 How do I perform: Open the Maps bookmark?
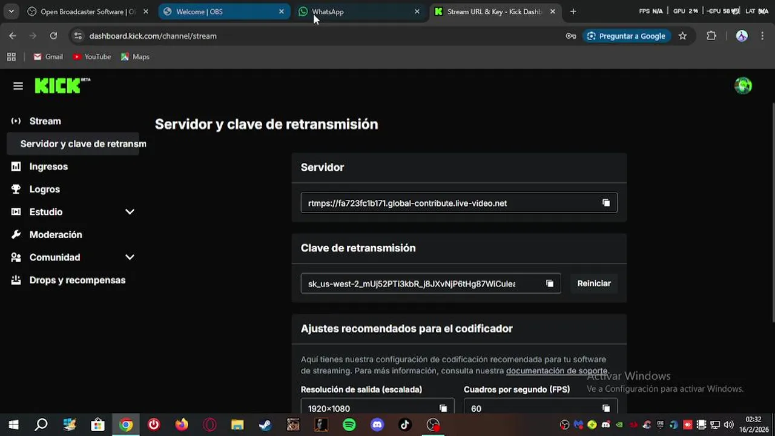(135, 57)
